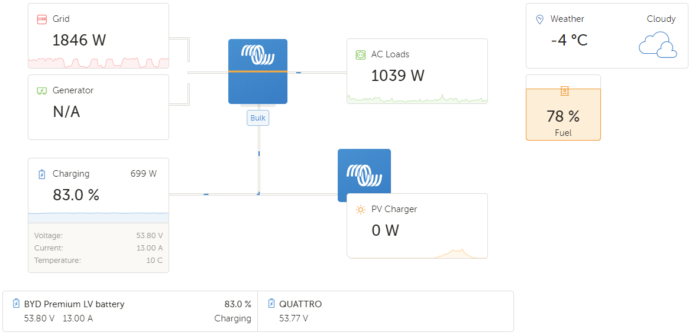Click the Charging card title

[70, 174]
